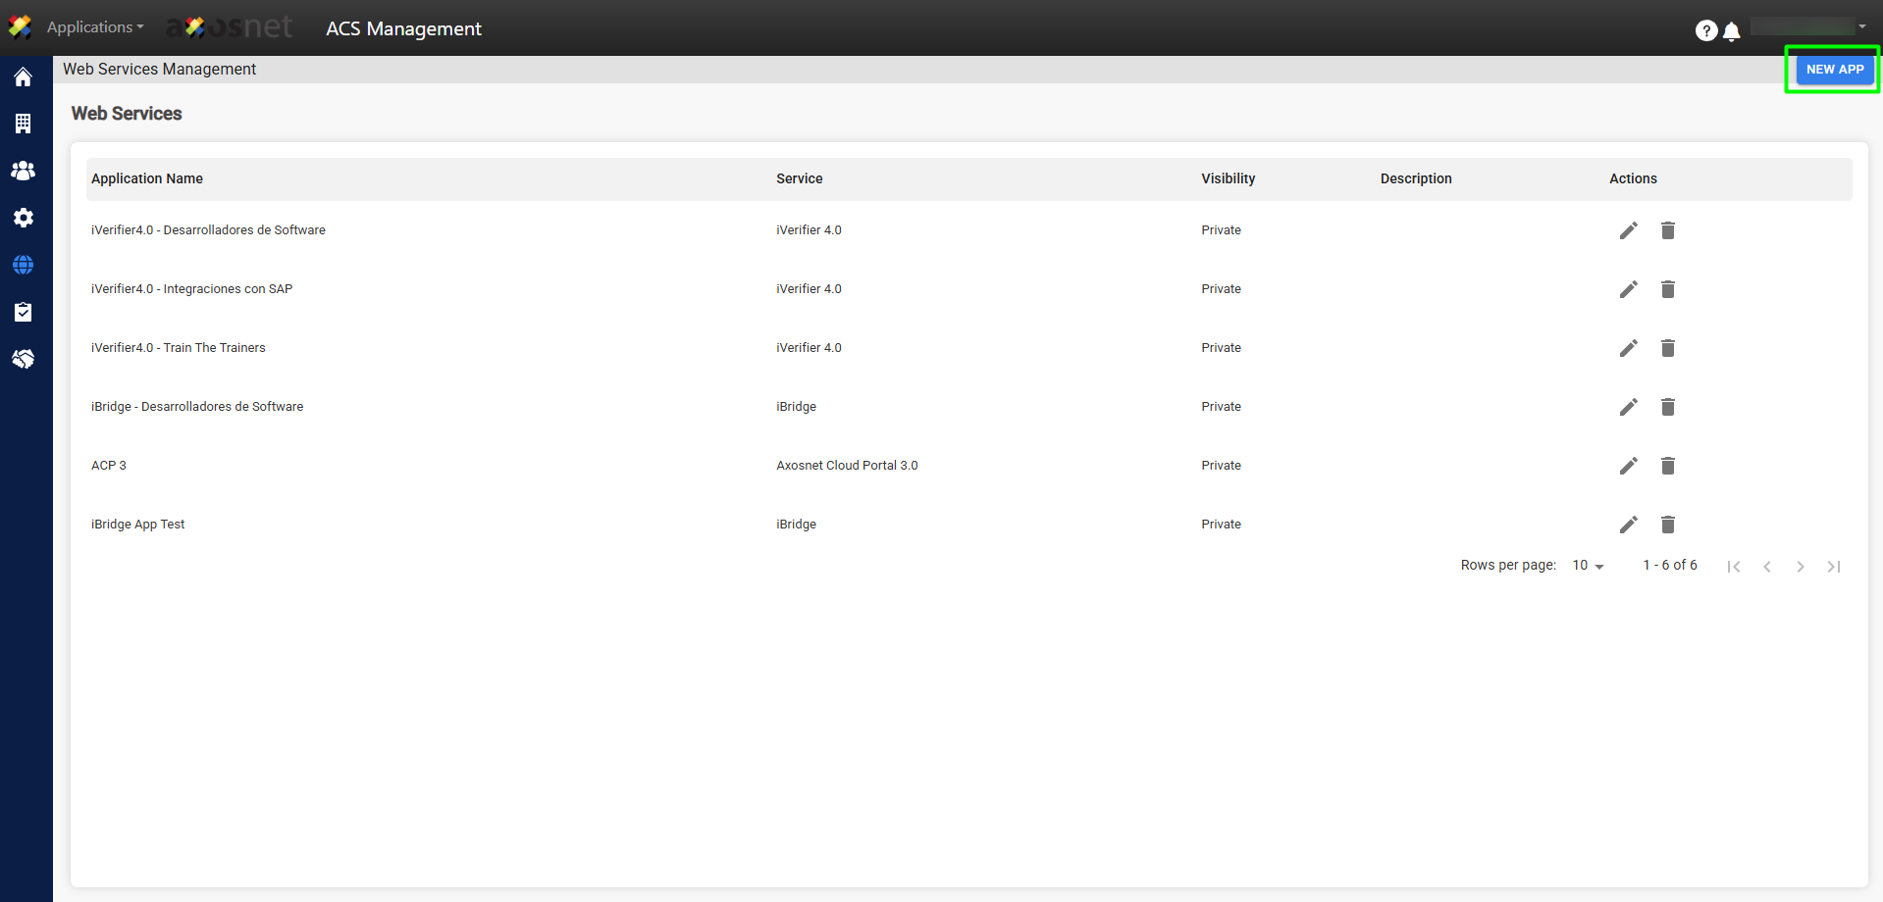Open the gear settings sidebar icon

(23, 218)
